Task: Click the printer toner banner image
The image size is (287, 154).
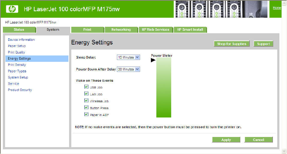Action: tap(221, 9)
